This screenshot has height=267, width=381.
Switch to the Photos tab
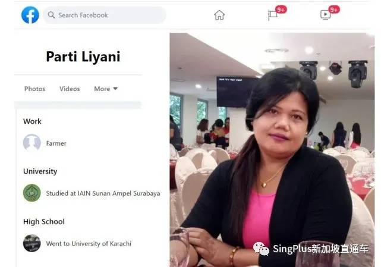[x=34, y=89]
